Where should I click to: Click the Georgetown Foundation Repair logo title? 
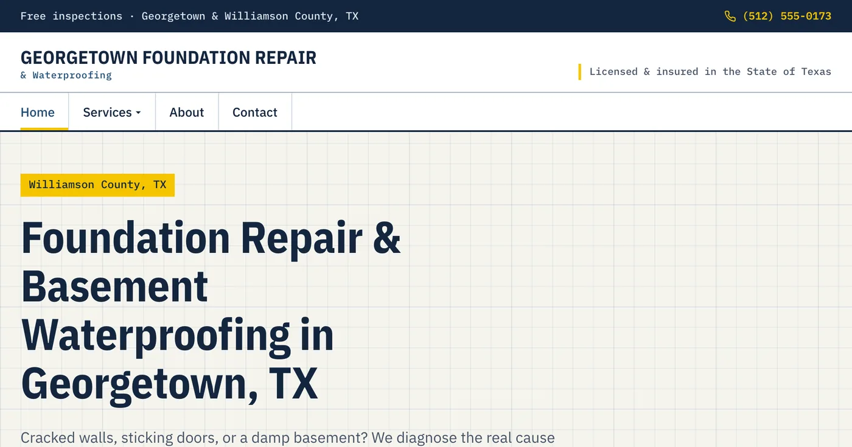tap(169, 58)
